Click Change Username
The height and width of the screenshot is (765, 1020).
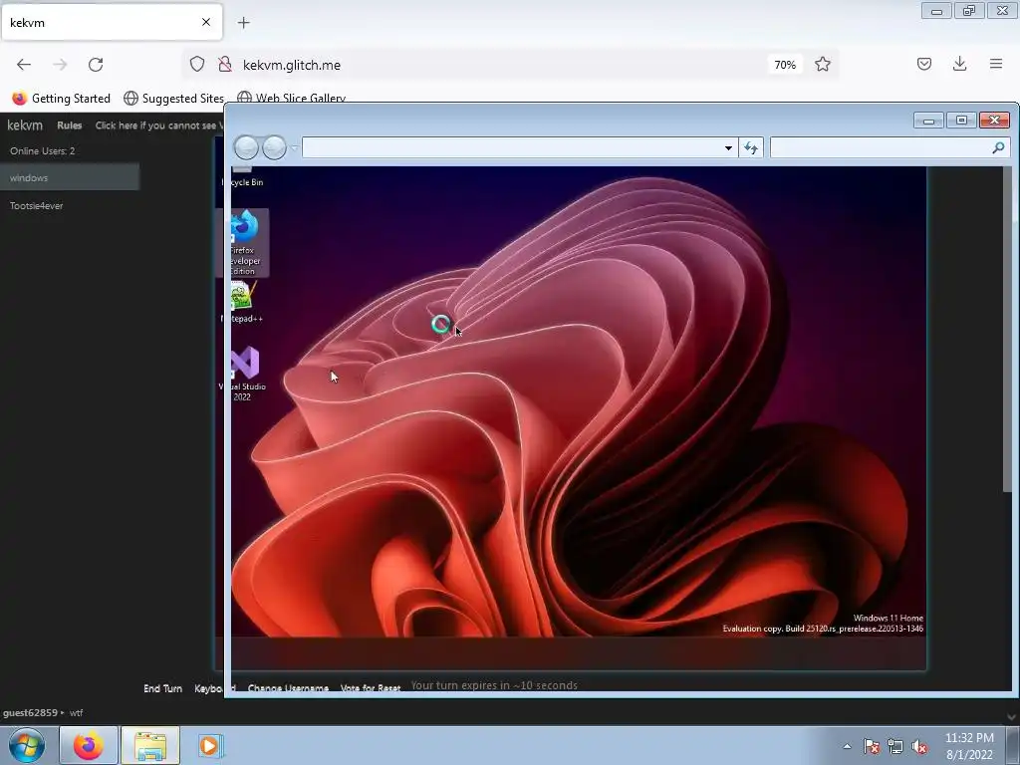tap(288, 688)
